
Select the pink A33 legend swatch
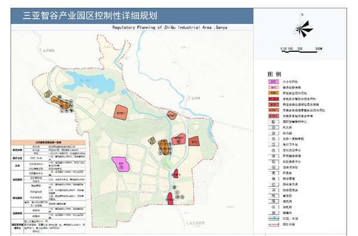click(x=273, y=82)
